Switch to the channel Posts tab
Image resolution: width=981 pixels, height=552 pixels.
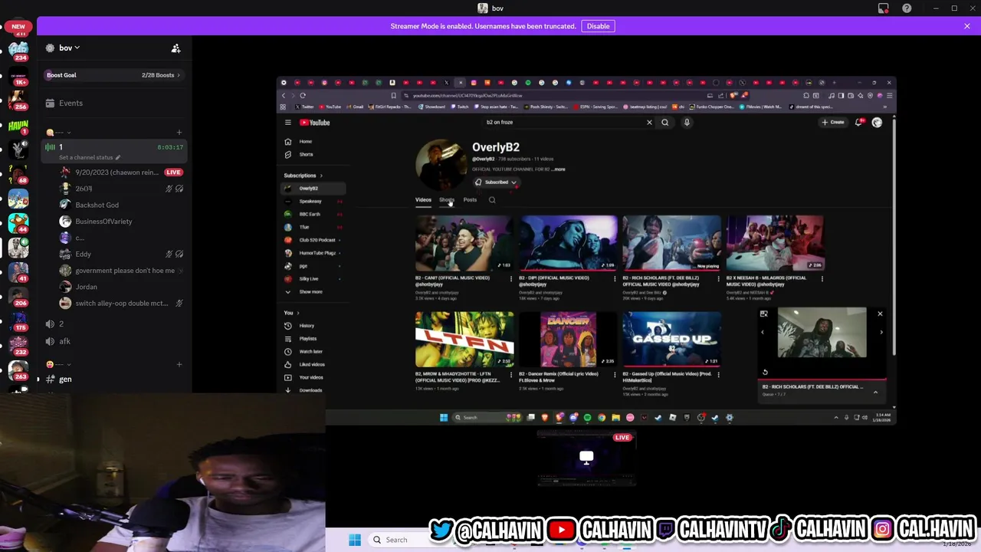point(470,200)
